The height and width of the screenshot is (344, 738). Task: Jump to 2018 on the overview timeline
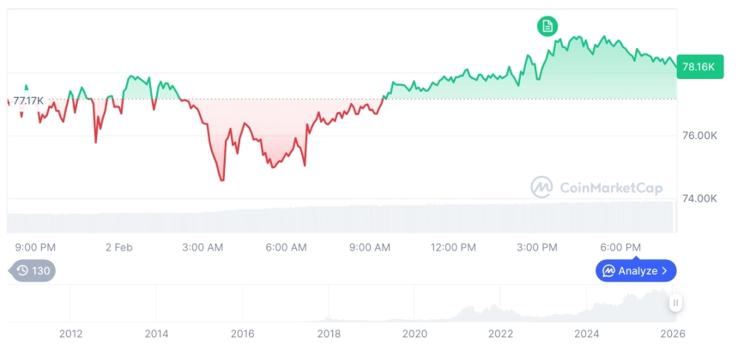(x=329, y=333)
